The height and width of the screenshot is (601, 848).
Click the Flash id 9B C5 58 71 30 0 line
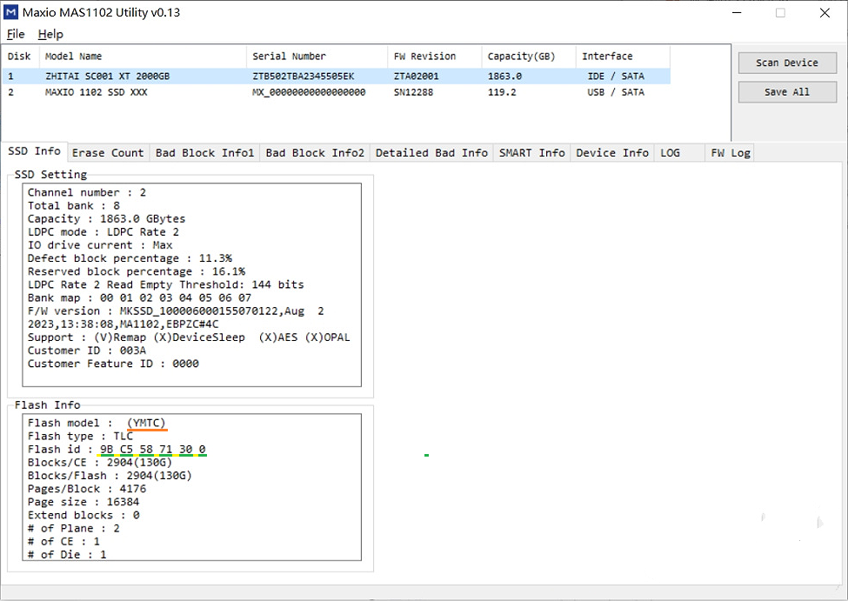click(117, 450)
